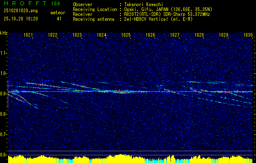Image resolution: width=256 pixels, height=163 pixels.
Task: Click the 1826 time marker
Action: coord(150,35)
